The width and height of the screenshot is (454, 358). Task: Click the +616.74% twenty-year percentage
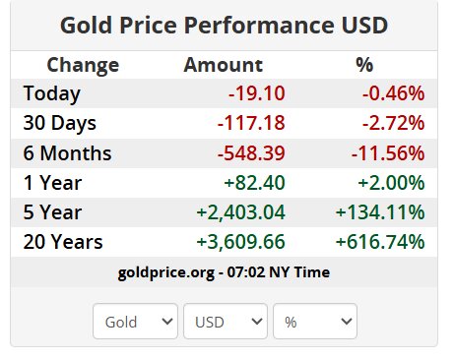pos(380,242)
